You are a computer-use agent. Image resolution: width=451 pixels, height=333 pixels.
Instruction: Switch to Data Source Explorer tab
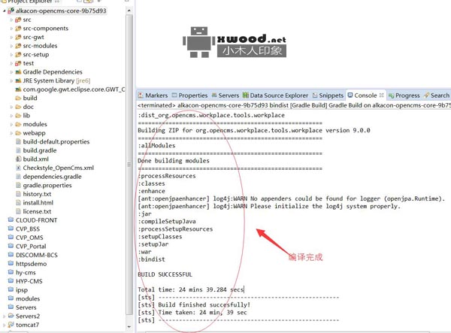point(275,95)
